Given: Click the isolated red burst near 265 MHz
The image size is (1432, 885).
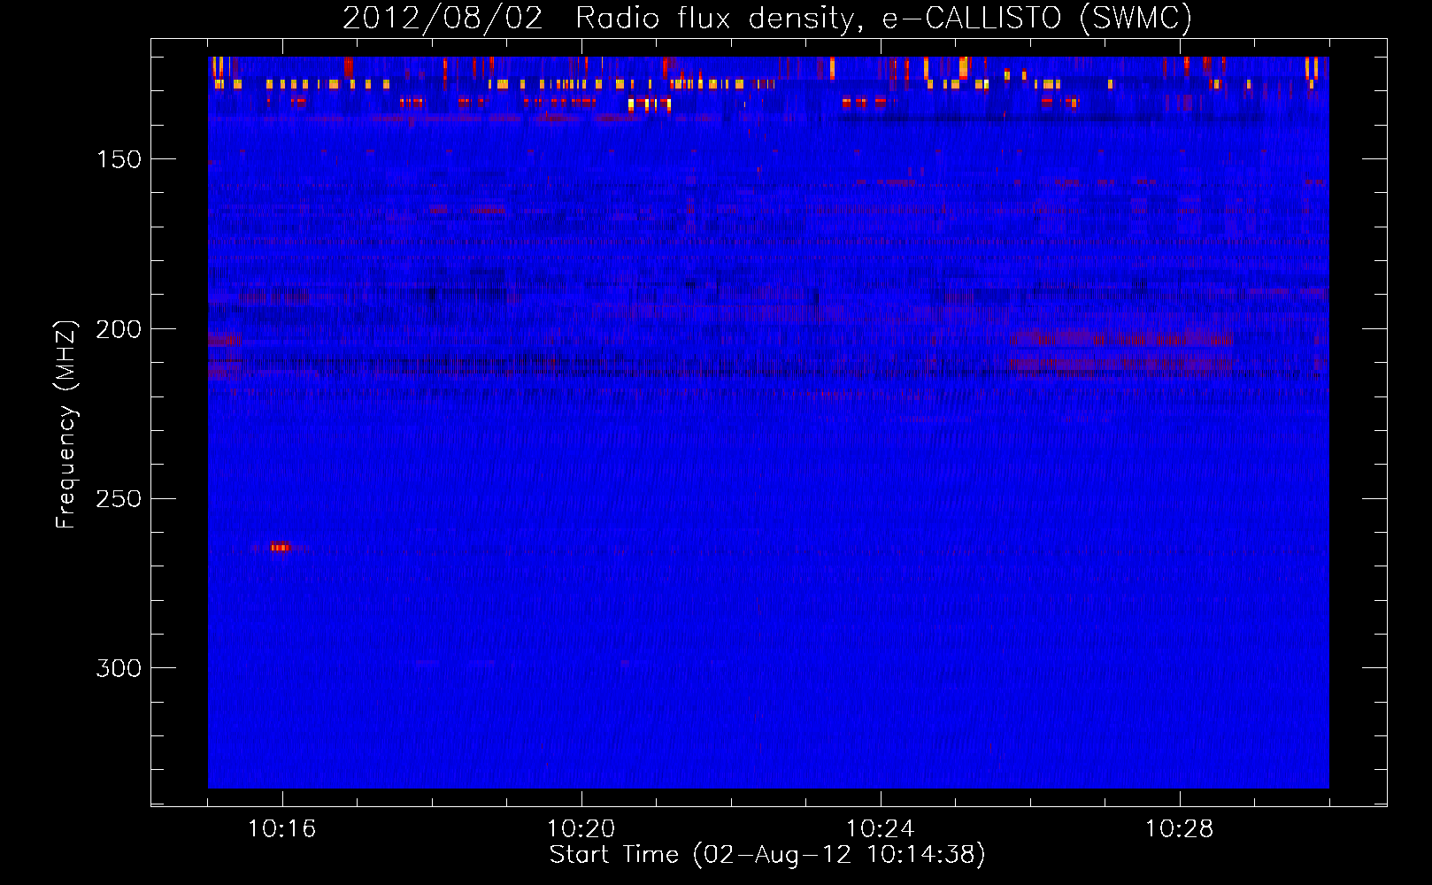Looking at the screenshot, I should click(x=281, y=548).
